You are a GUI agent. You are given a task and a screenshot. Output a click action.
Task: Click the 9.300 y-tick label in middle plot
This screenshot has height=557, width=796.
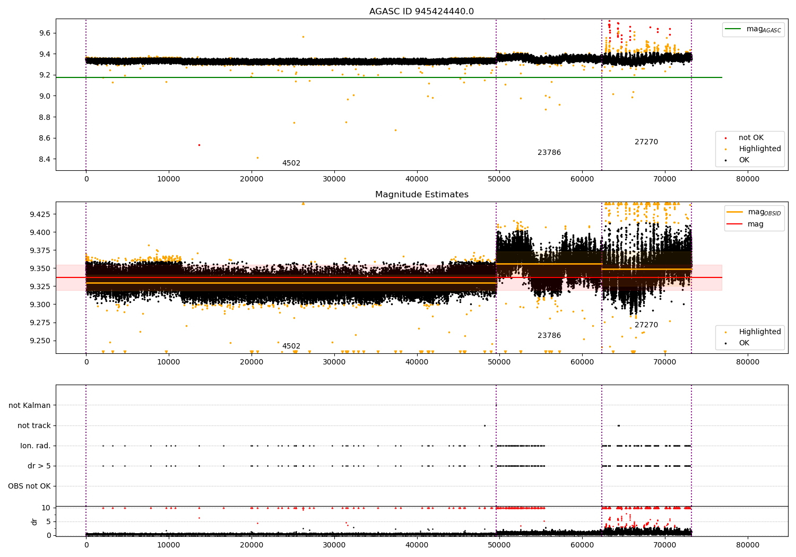[x=40, y=304]
